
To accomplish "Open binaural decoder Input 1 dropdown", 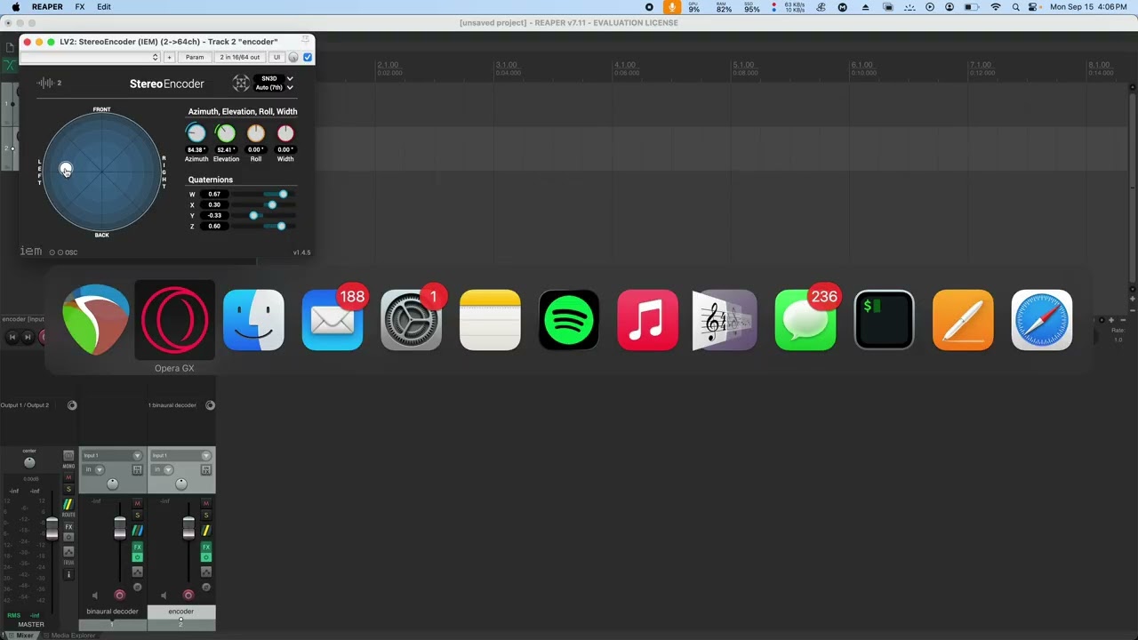I will coord(112,456).
